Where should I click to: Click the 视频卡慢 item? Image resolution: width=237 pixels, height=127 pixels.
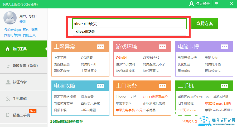pos(60,110)
